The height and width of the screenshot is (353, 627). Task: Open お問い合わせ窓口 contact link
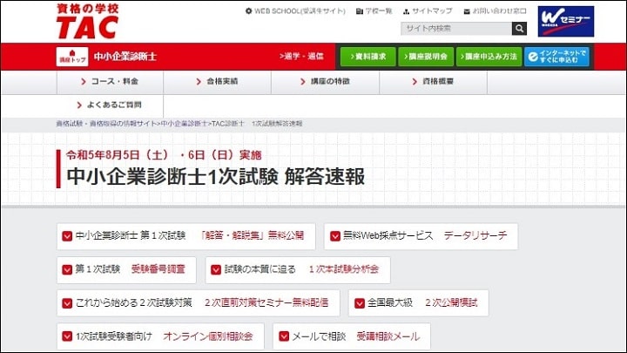pyautogui.click(x=495, y=11)
